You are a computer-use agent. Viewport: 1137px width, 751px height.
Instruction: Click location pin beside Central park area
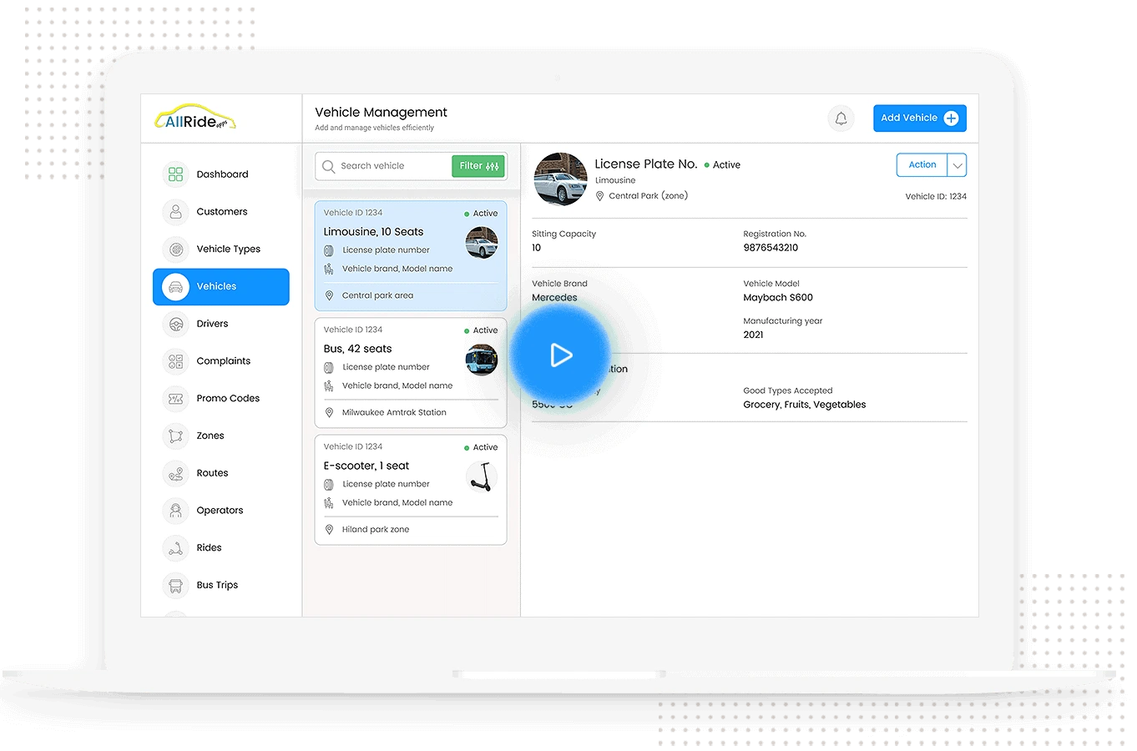click(x=329, y=295)
